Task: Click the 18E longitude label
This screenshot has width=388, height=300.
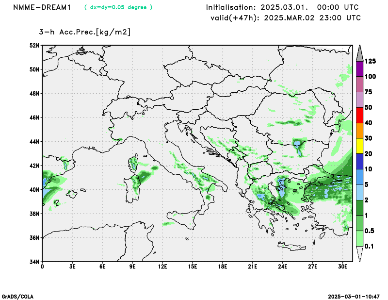Action: click(223, 267)
